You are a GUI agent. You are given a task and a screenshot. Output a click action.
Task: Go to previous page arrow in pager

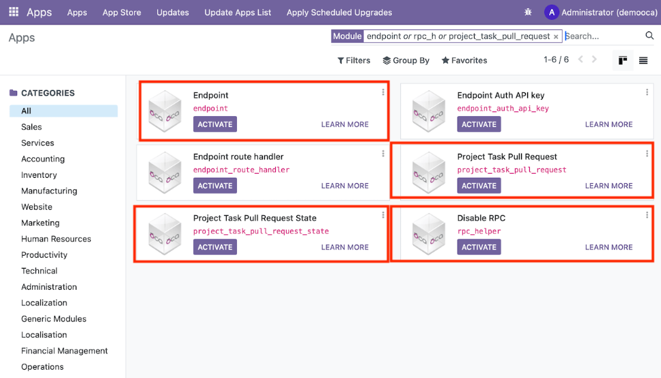click(x=581, y=59)
